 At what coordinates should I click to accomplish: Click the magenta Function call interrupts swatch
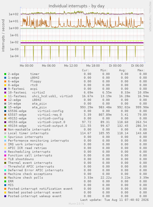point(5,155)
